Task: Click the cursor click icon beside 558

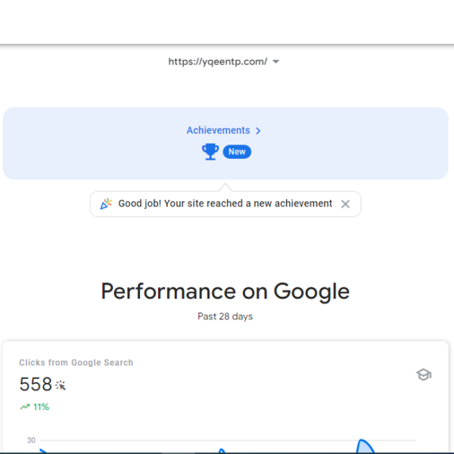Action: pyautogui.click(x=61, y=385)
